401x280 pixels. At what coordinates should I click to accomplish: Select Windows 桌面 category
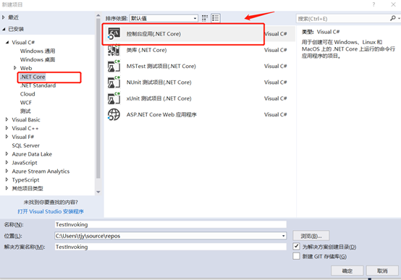[x=38, y=59]
